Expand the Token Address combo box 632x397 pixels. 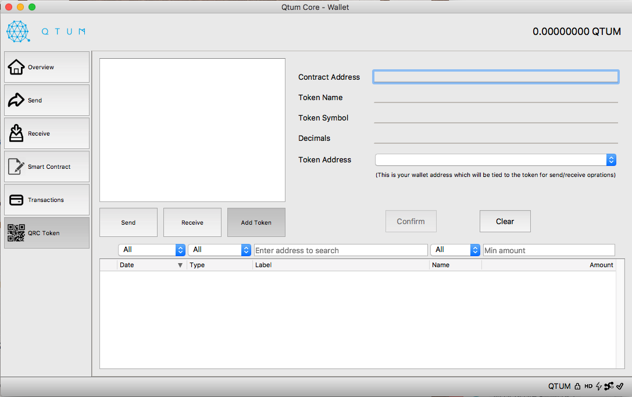(495, 159)
